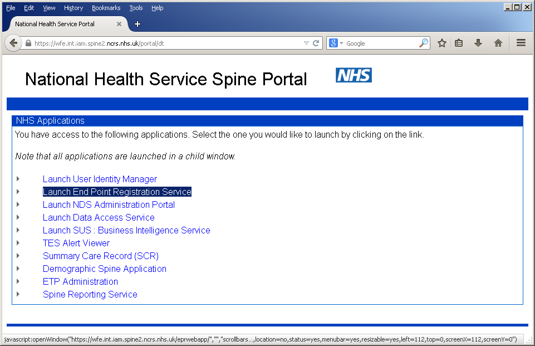Click the arrow bullet beside Data Access Service
The image size is (535, 346).
click(x=18, y=217)
